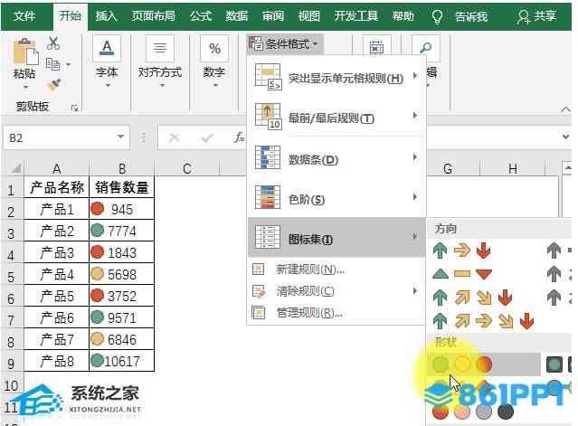Click 新建规则 menu entry
The height and width of the screenshot is (426, 578).
pyautogui.click(x=336, y=270)
